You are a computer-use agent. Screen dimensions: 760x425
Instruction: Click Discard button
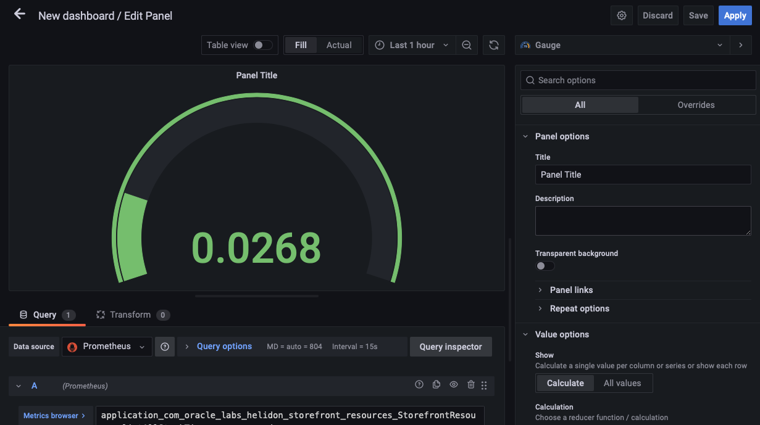[658, 15]
